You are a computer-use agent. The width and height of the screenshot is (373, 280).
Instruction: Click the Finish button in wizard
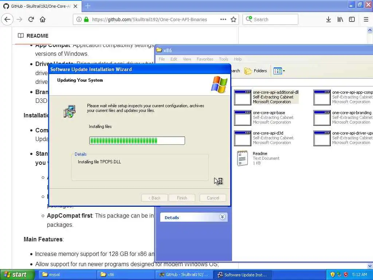point(182,198)
